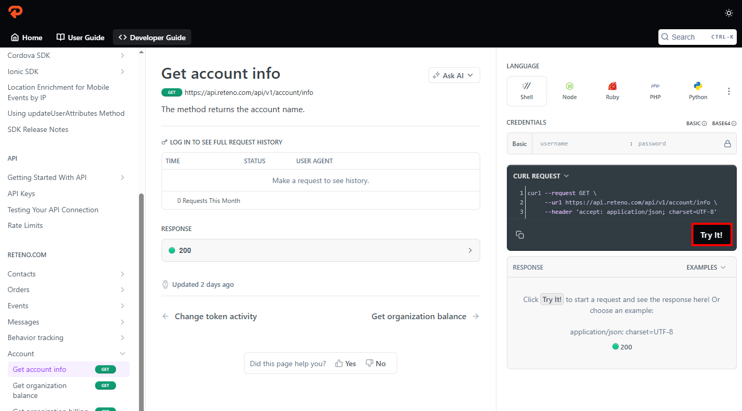The image size is (742, 411).
Task: Open the EXAMPLES dropdown
Action: 706,267
